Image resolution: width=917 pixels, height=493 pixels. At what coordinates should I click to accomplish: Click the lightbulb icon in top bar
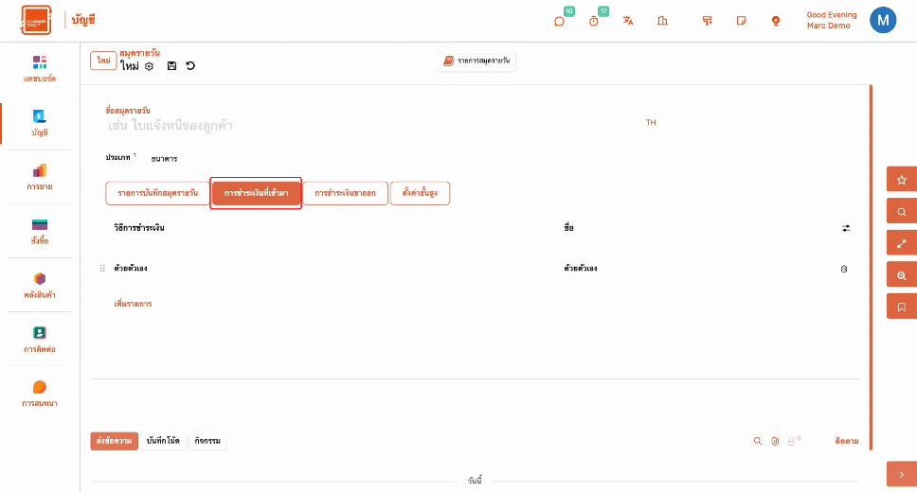775,21
